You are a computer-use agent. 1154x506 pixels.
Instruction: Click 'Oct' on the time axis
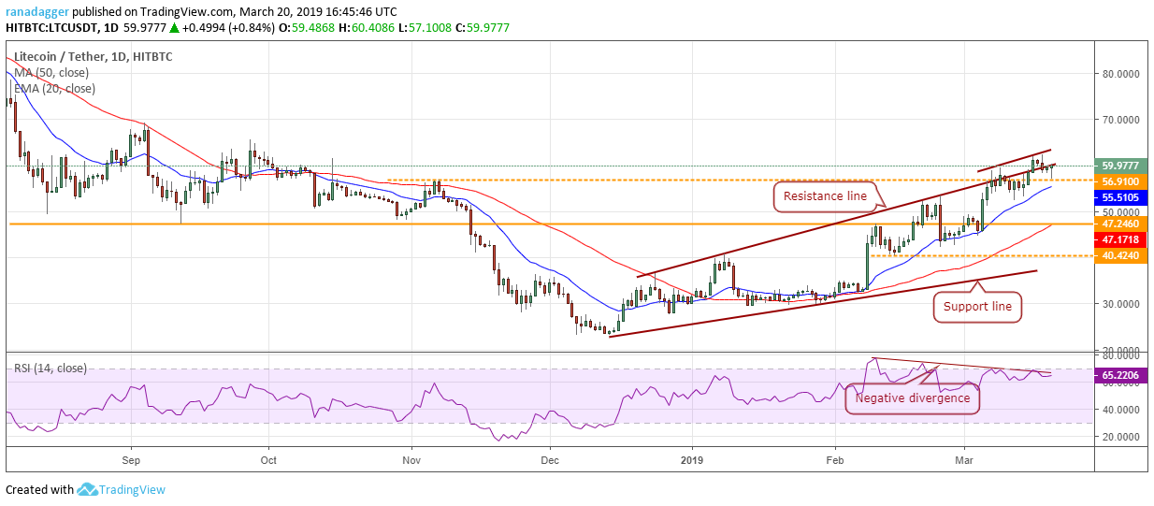coord(268,460)
